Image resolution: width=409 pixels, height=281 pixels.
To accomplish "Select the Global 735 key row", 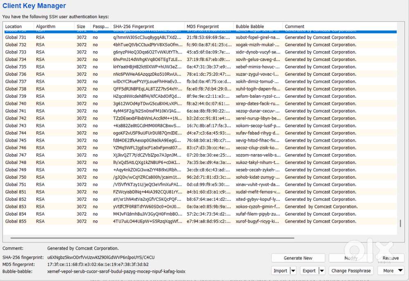I will (x=200, y=67).
